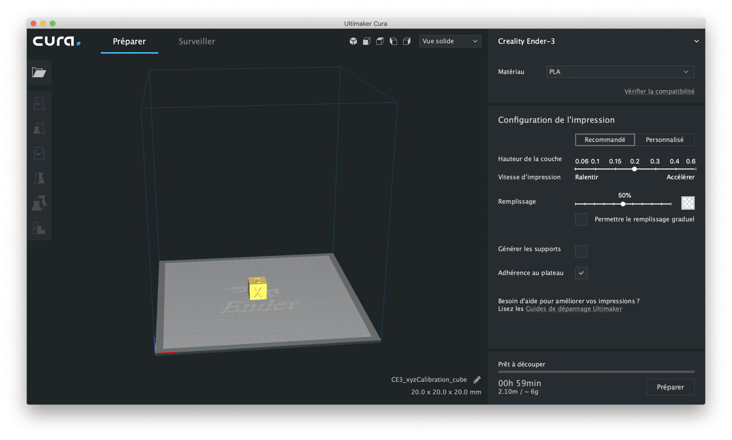Image resolution: width=732 pixels, height=440 pixels.
Task: Uncheck Adhérence au plateau checkbox
Action: (581, 273)
